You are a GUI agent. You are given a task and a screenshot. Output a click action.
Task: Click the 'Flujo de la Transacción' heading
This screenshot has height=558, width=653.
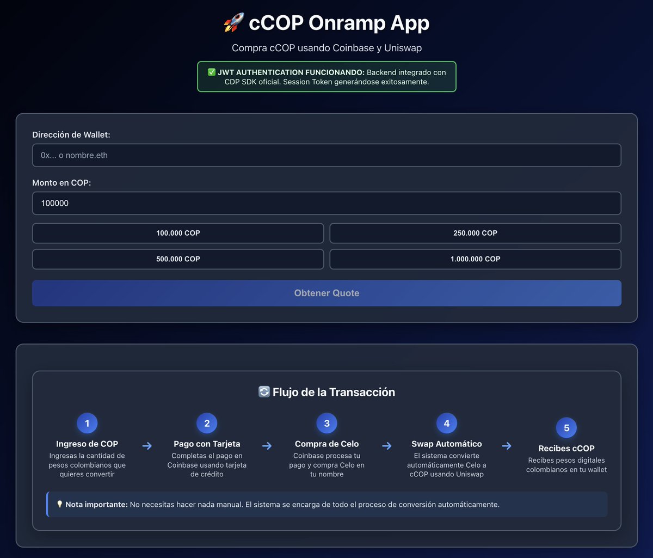[334, 392]
